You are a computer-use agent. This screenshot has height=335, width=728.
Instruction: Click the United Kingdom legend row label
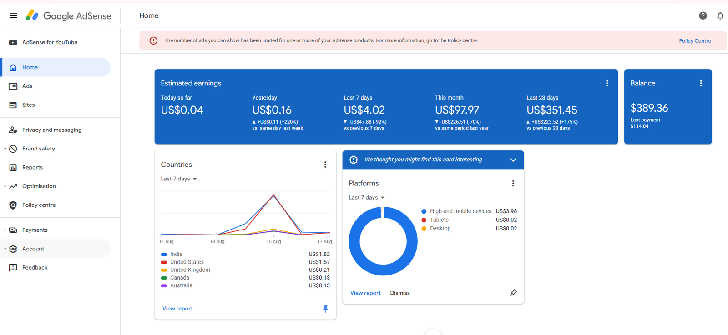point(190,270)
